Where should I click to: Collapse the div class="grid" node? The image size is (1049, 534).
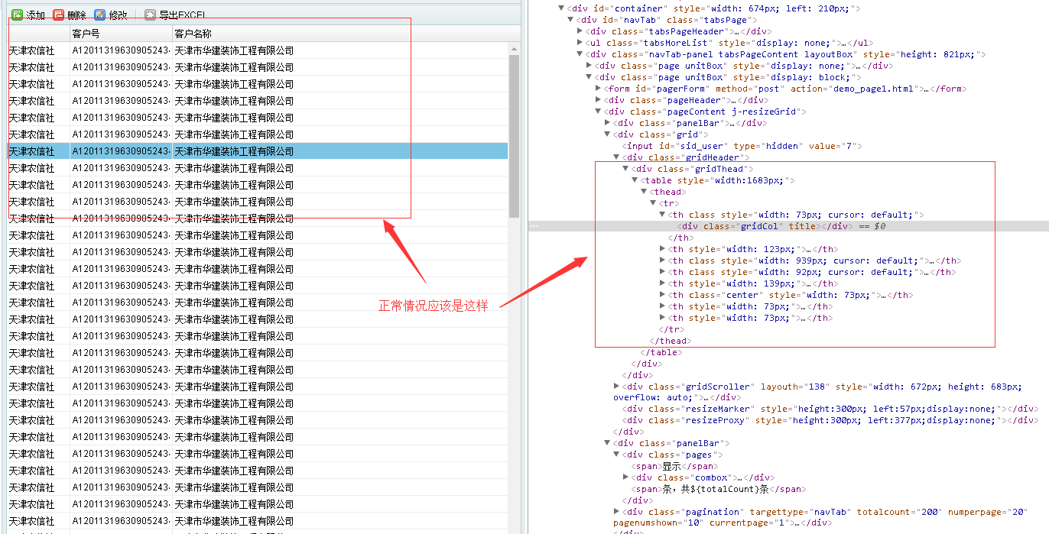click(x=607, y=134)
